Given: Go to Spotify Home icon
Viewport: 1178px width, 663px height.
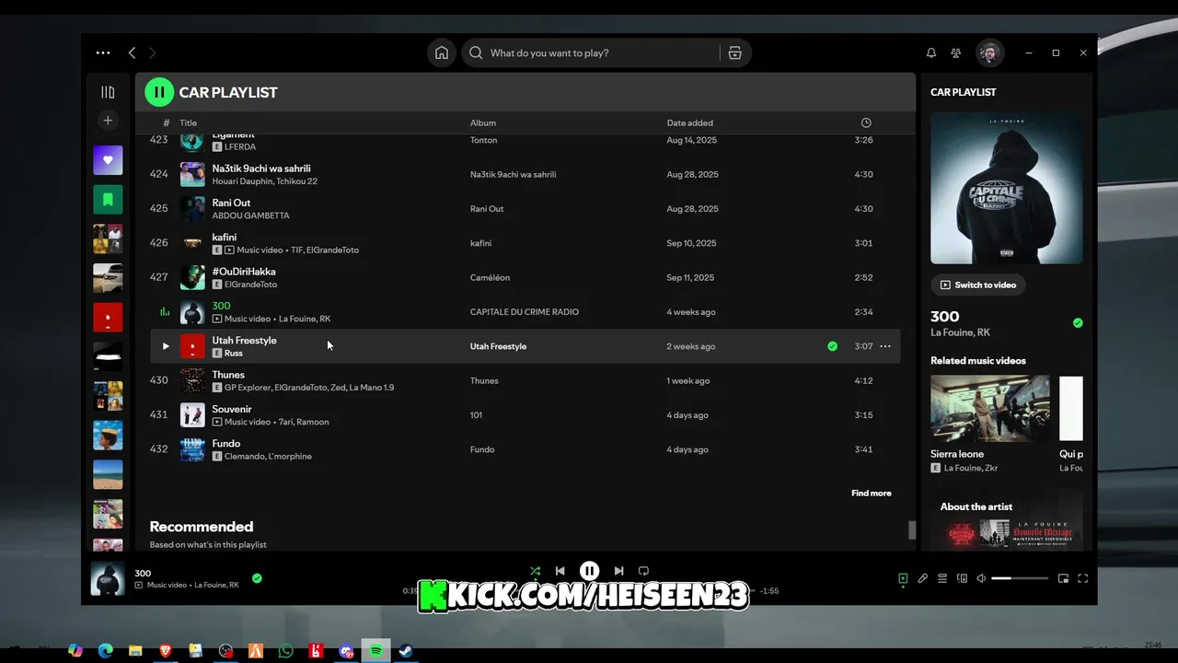Looking at the screenshot, I should tap(442, 52).
